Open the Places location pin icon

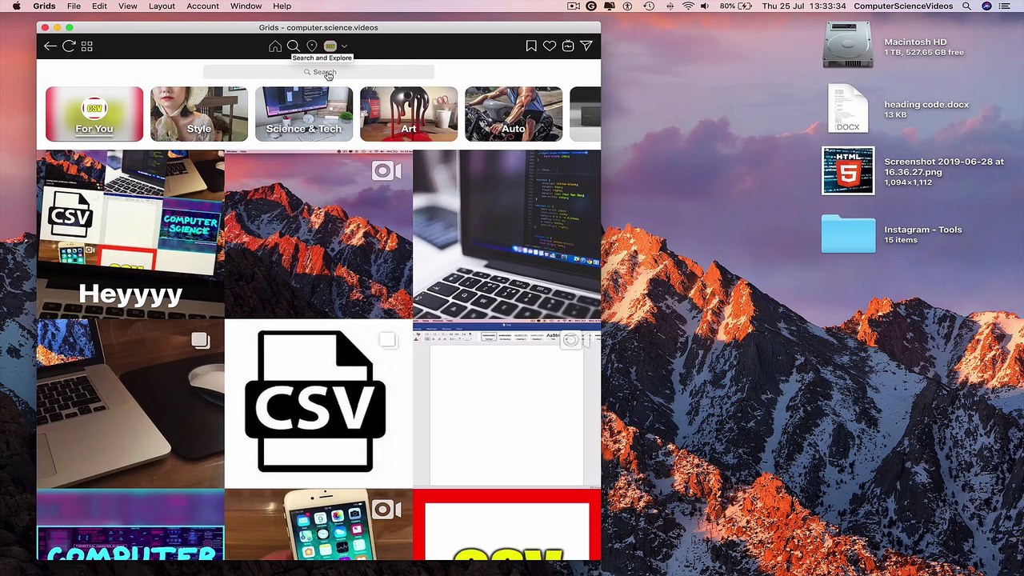[x=312, y=46]
